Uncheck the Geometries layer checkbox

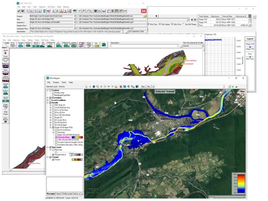click(x=50, y=98)
